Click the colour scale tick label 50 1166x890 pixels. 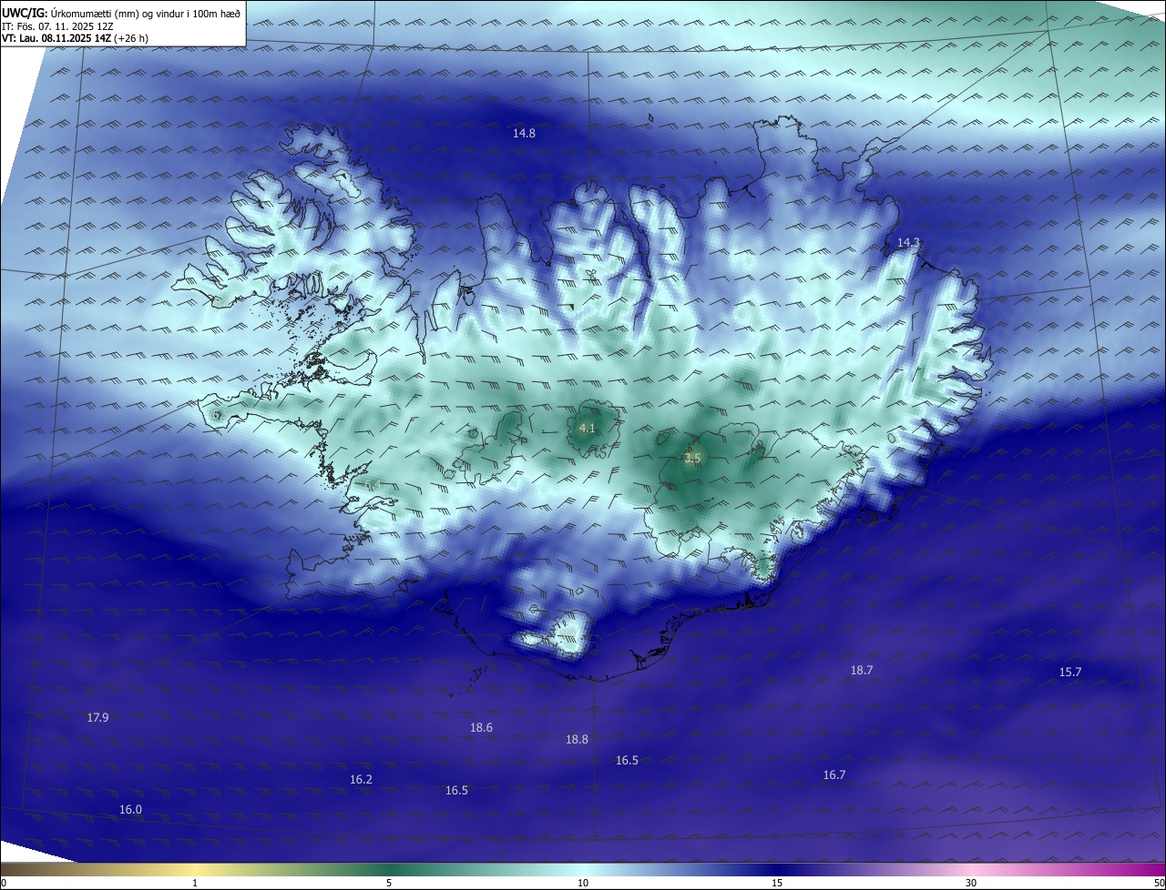(1159, 883)
